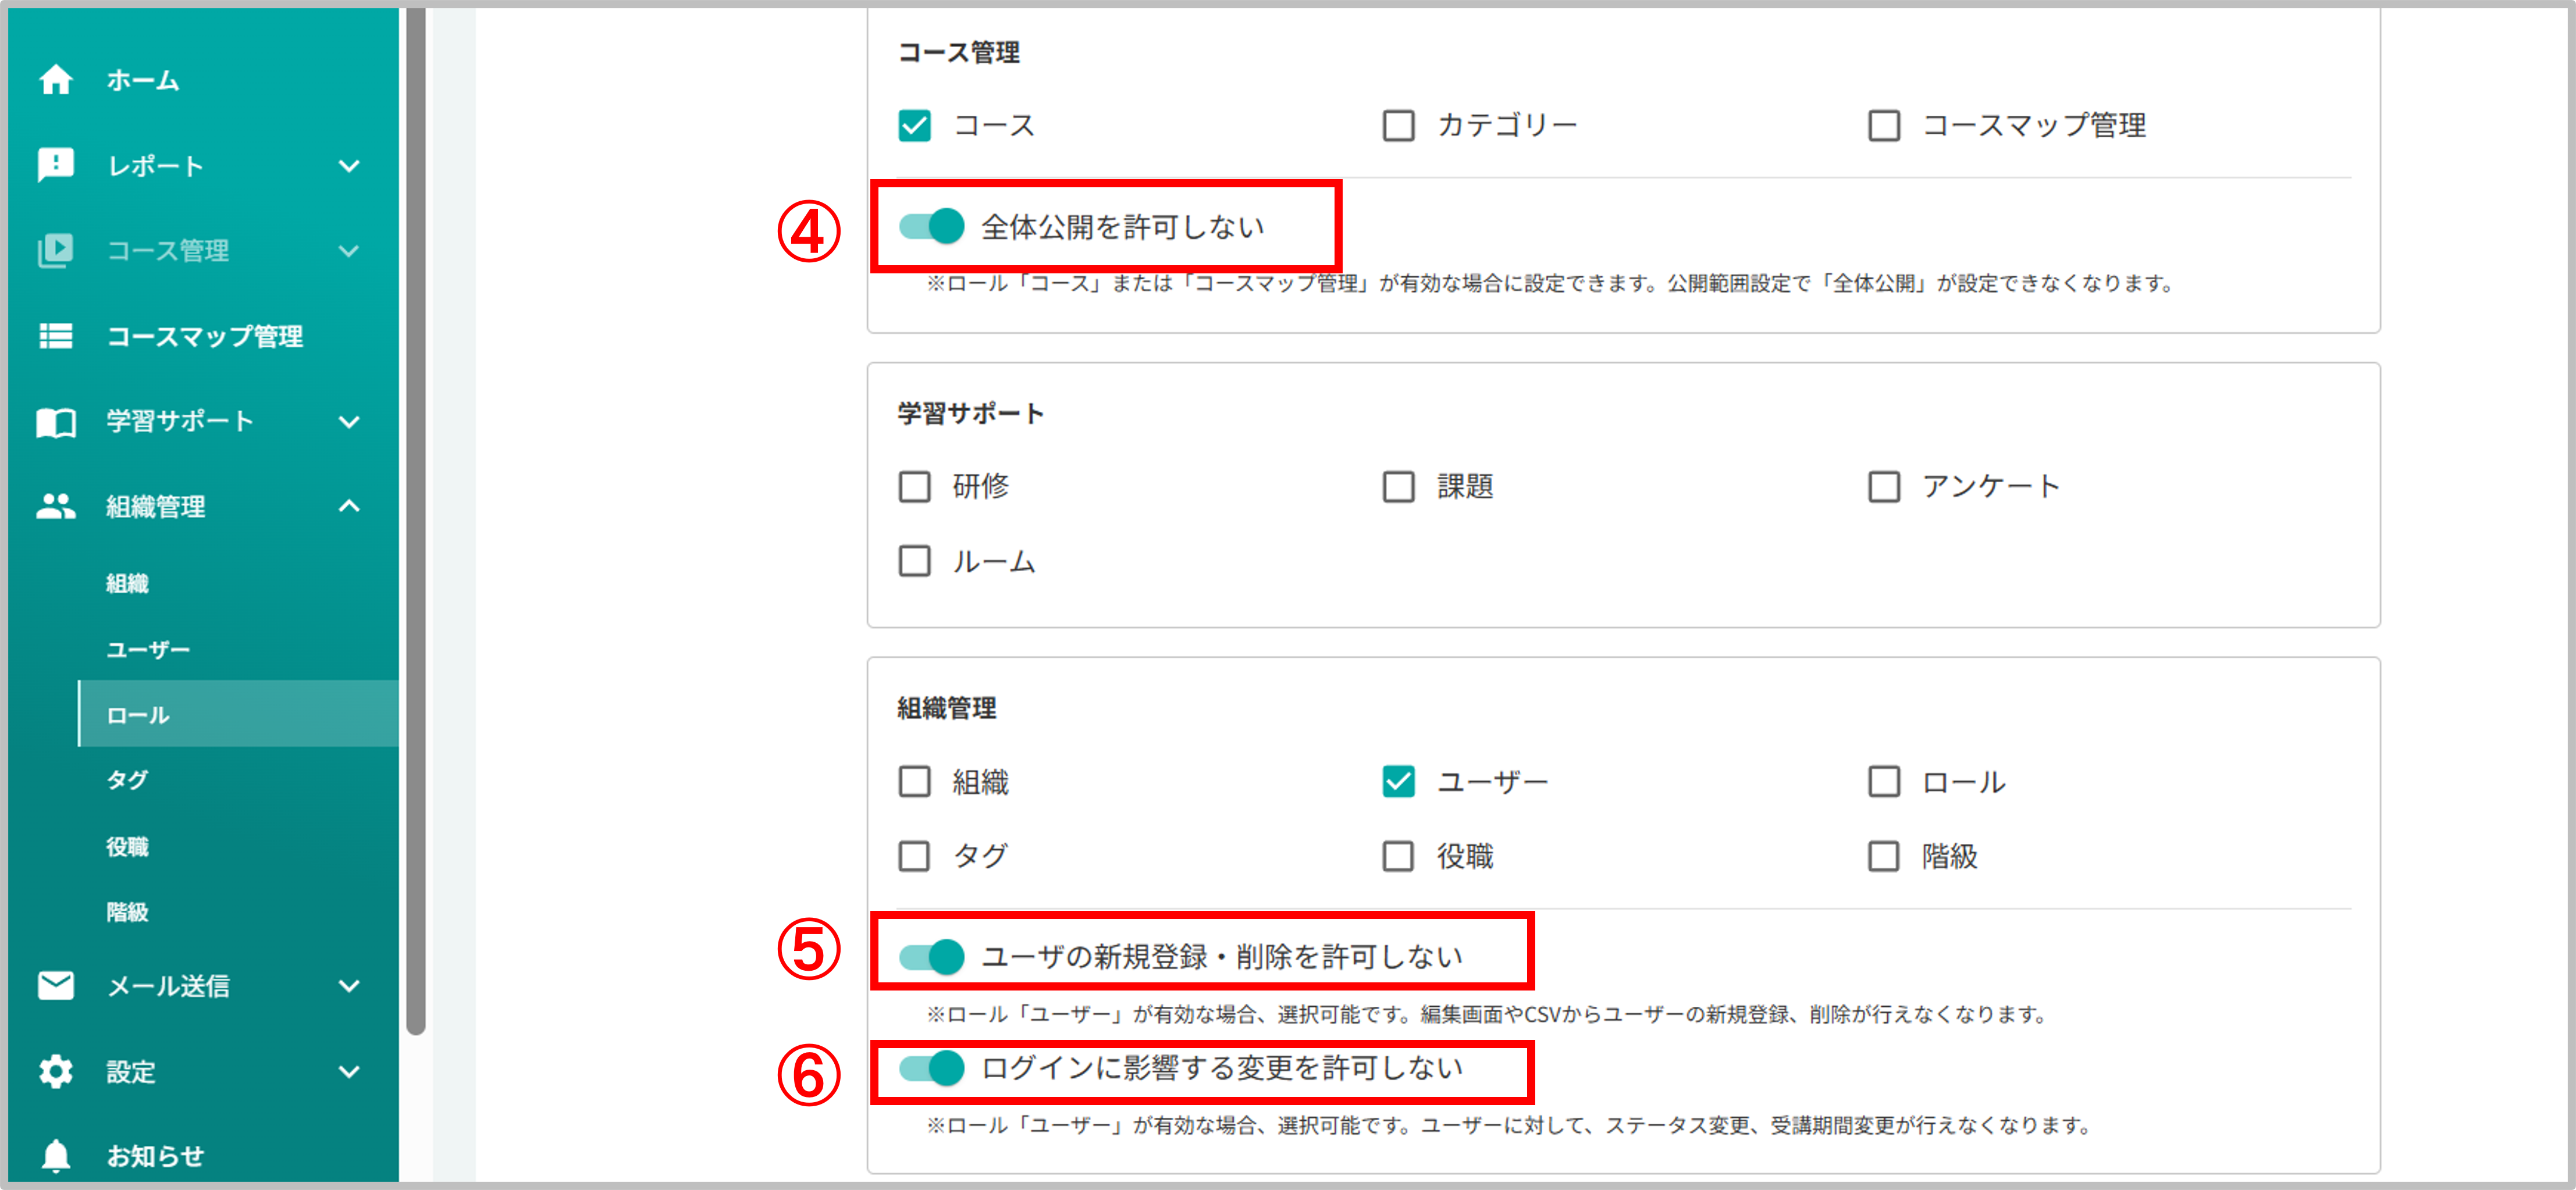Check the カテゴリー checkbox
Viewport: 2576px width, 1190px height.
[1398, 126]
